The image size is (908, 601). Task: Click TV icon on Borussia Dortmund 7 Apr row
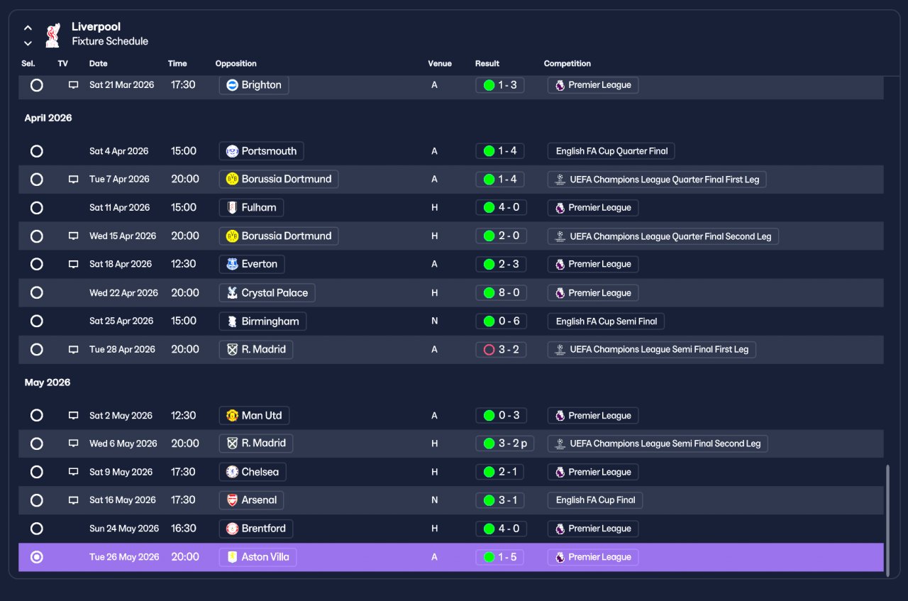[x=73, y=180]
